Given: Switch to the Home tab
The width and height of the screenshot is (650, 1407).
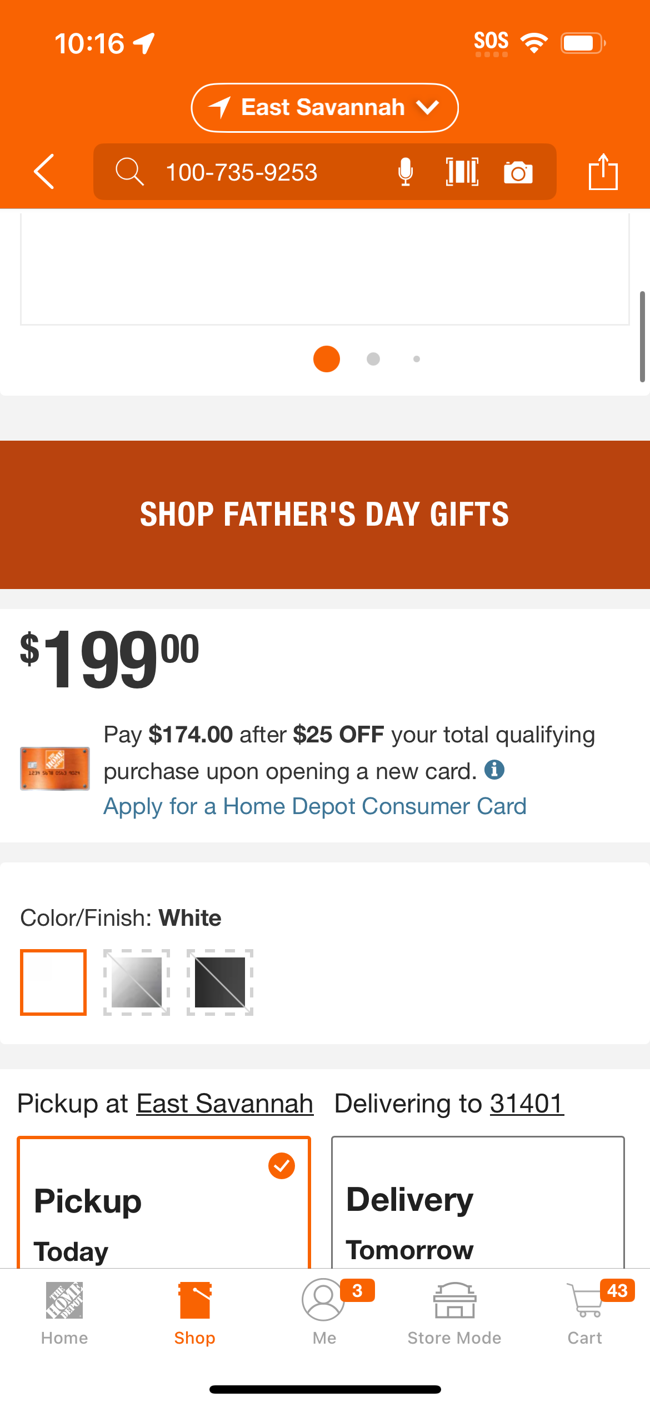Looking at the screenshot, I should click(x=64, y=1312).
